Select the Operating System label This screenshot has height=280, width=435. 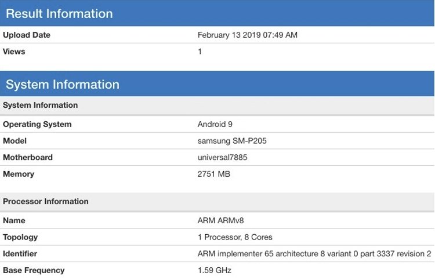click(37, 124)
